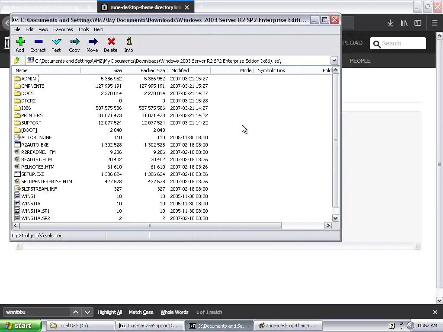Sort by Symbolic Link column header
Screen dimensions: 443x332
tap(275, 70)
